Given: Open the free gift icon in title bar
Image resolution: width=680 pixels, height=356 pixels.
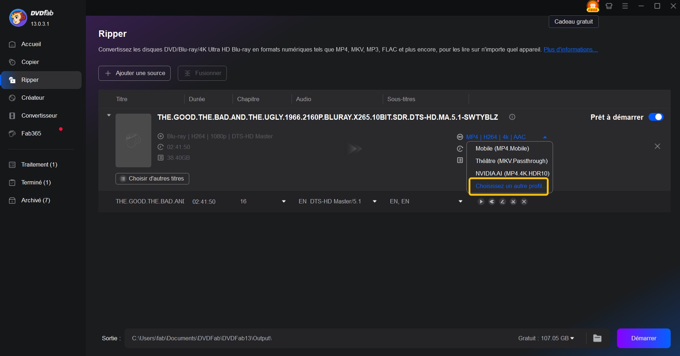Looking at the screenshot, I should (x=593, y=6).
